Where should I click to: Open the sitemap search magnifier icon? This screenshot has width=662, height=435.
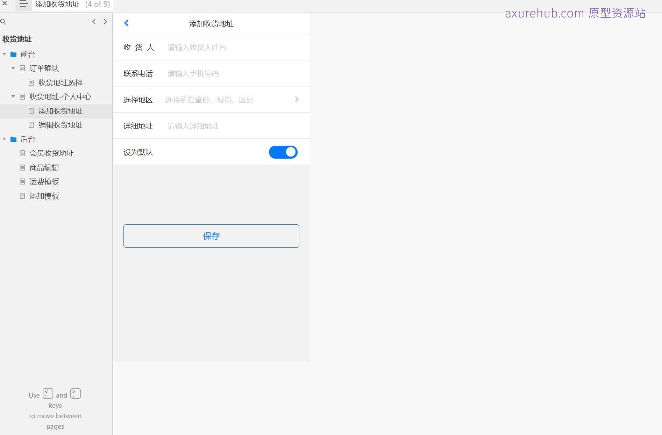point(3,22)
